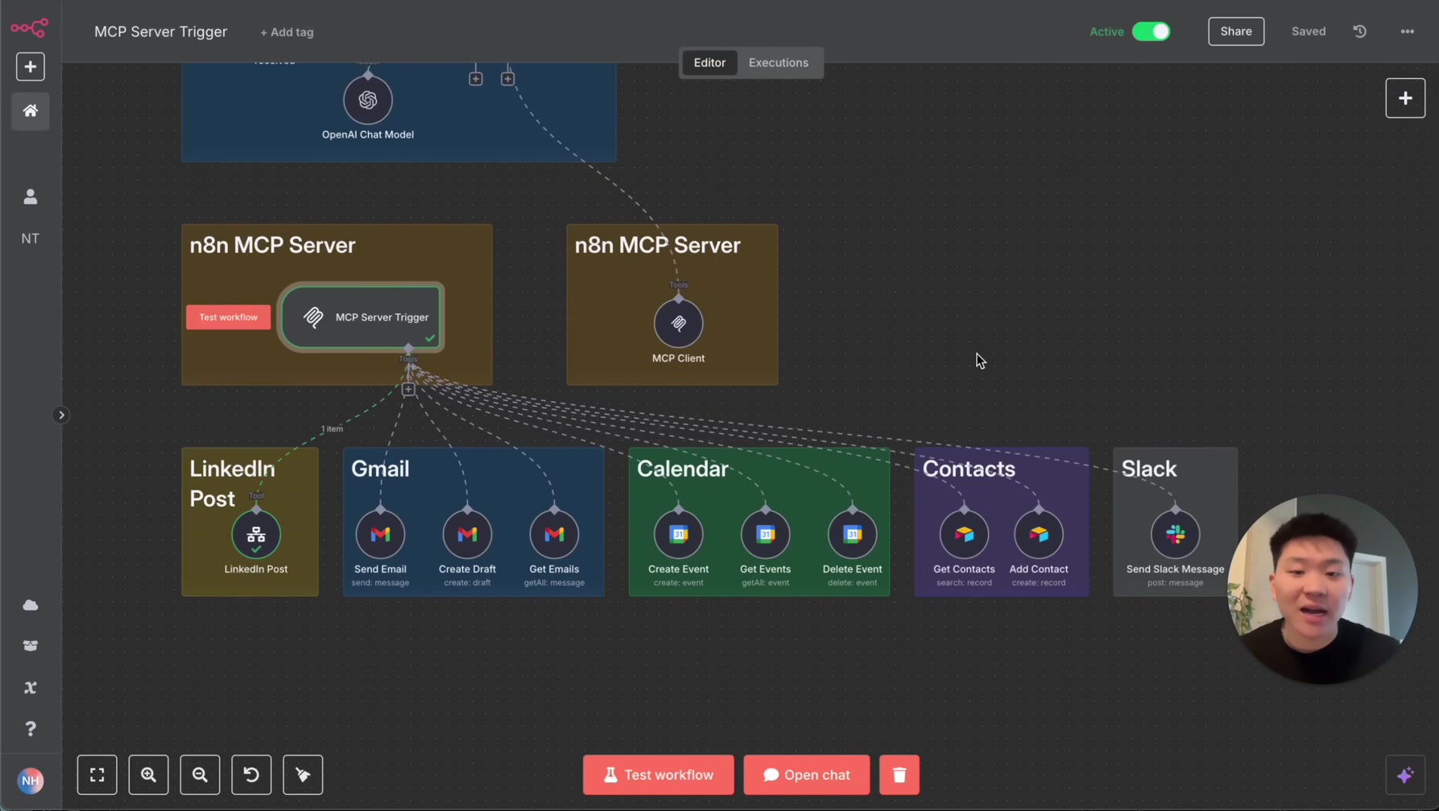Select the Create Draft Gmail node
The height and width of the screenshot is (811, 1439).
[x=467, y=535]
